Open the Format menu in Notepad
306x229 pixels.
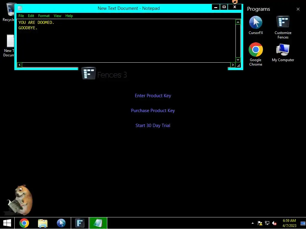pos(44,16)
